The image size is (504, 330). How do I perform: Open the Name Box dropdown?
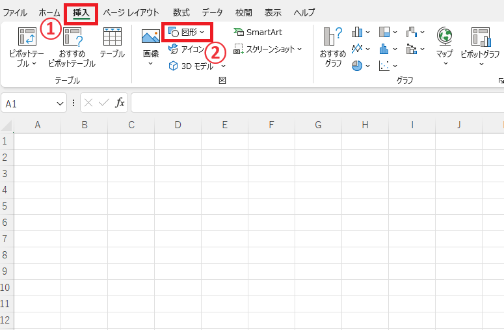(60, 103)
